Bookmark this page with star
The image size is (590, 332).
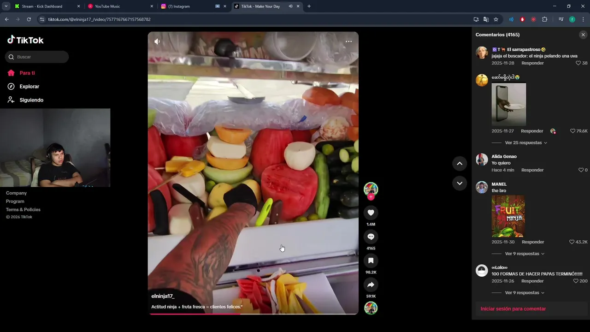(496, 19)
